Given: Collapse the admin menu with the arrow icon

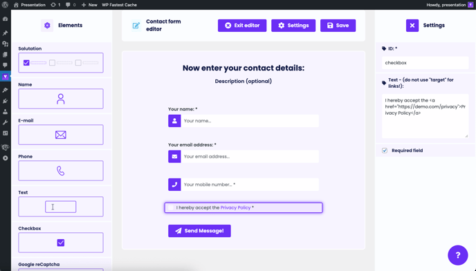Looking at the screenshot, I should [5, 158].
